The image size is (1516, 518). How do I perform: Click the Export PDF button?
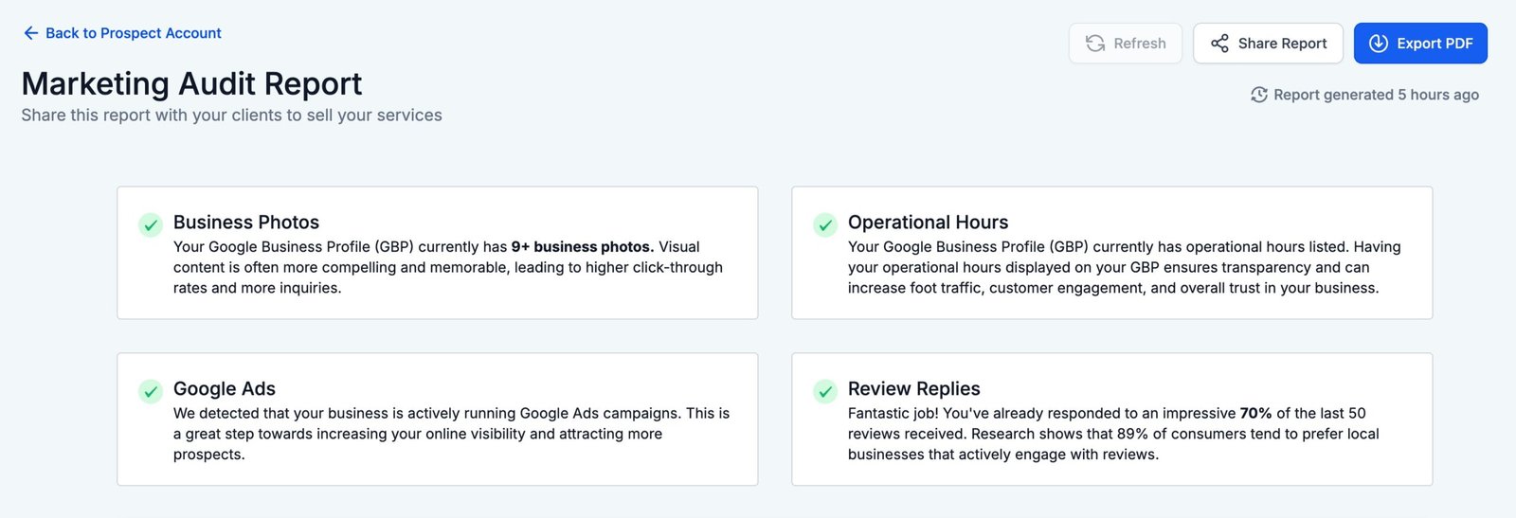[x=1419, y=44]
